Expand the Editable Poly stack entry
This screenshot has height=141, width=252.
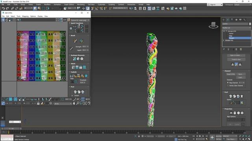point(224,40)
